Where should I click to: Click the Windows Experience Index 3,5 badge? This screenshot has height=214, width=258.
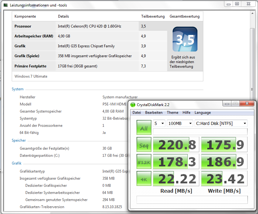coord(185,39)
